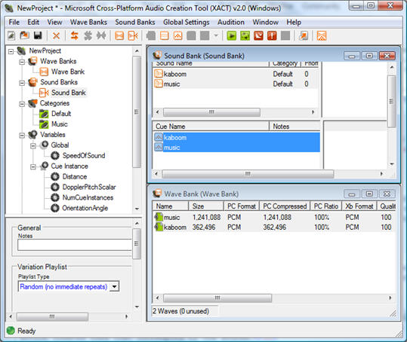Collapse the Variables tree node

[22, 135]
